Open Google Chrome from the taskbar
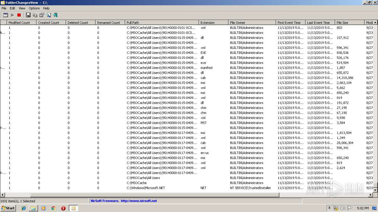Viewport: 378px width, 212px height. pyautogui.click(x=53, y=208)
